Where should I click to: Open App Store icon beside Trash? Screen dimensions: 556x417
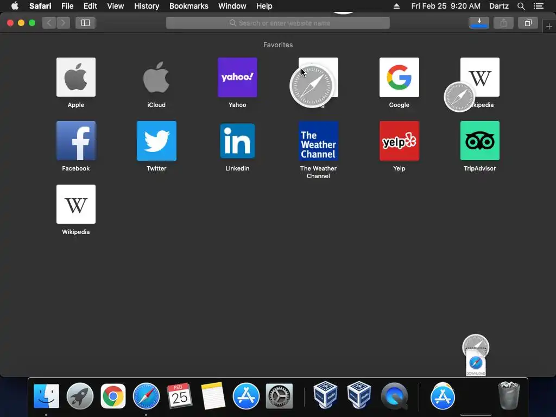442,396
